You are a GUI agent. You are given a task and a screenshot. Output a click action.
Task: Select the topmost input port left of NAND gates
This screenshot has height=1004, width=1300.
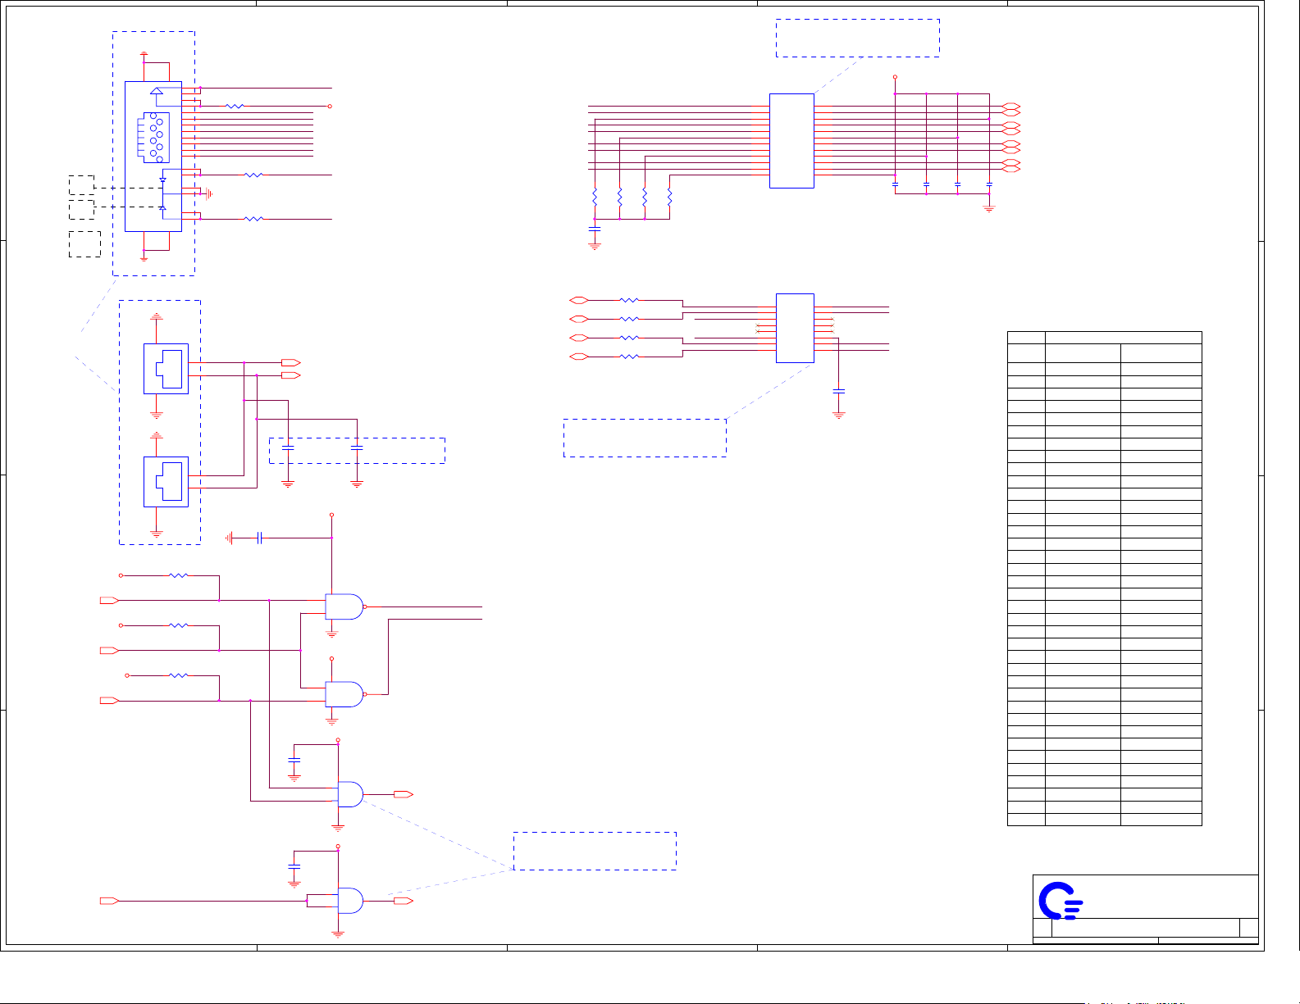point(110,601)
